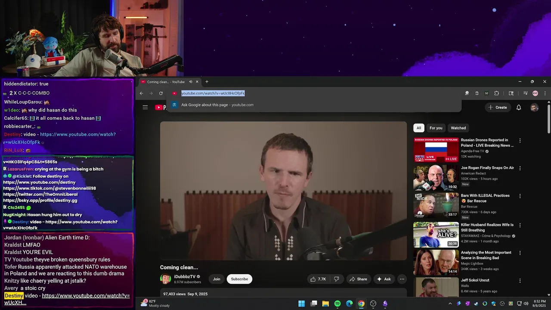Open Breaking Bad scene analysis thumbnail

point(436,262)
